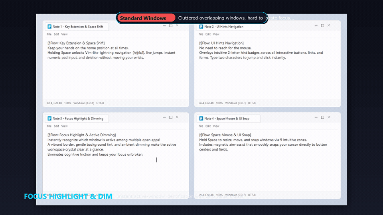
Task: Select the Note 1 - Key Extension & Space Shift tab
Action: pos(77,27)
